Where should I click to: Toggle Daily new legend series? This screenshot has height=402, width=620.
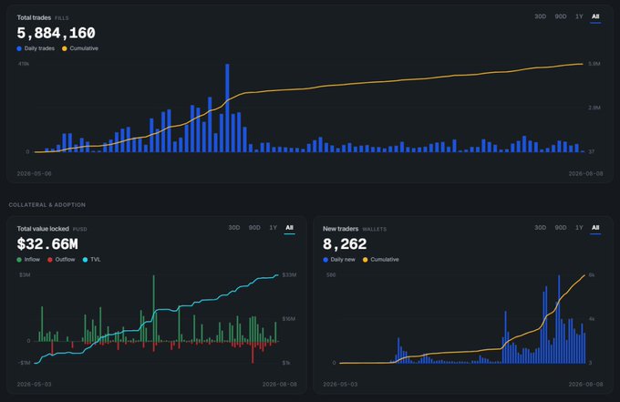click(x=339, y=259)
